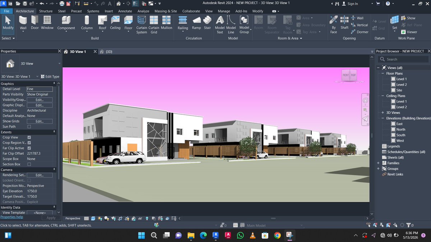Select the Stair tool
This screenshot has height=242, width=431.
[x=207, y=23]
